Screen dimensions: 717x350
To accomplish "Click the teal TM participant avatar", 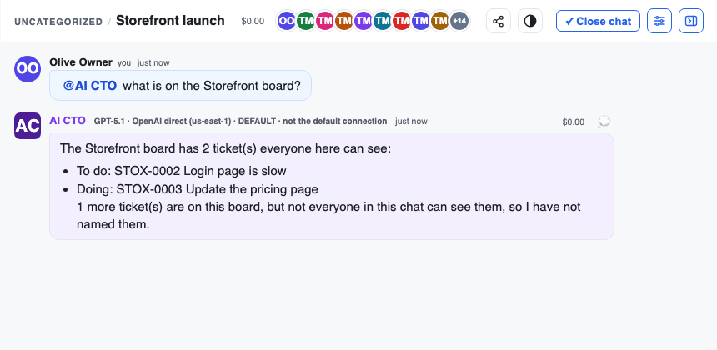I will coord(383,21).
